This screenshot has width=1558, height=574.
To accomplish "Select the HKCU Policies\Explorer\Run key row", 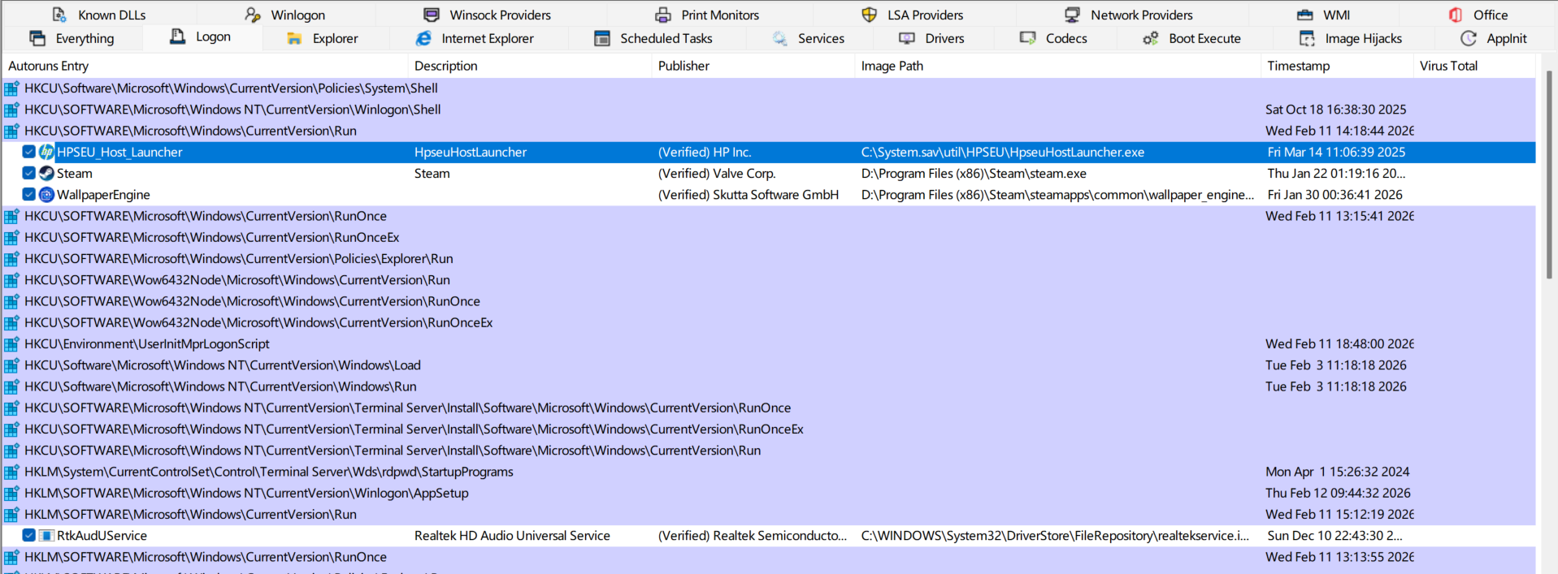I will 769,259.
